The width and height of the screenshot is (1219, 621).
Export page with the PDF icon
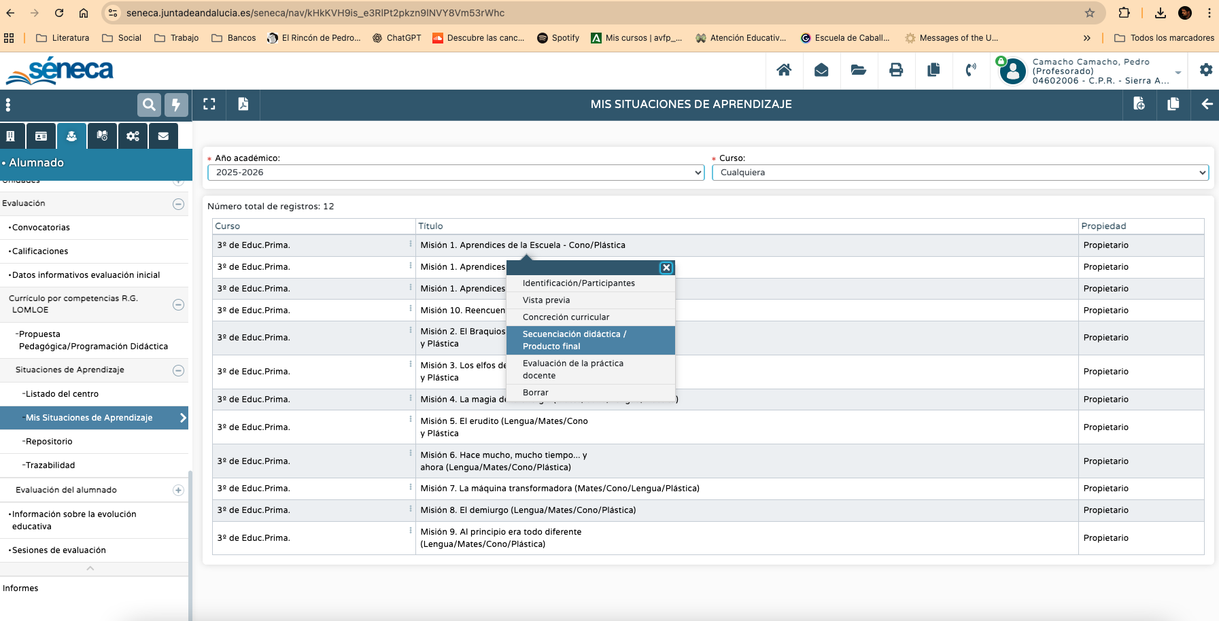click(243, 104)
